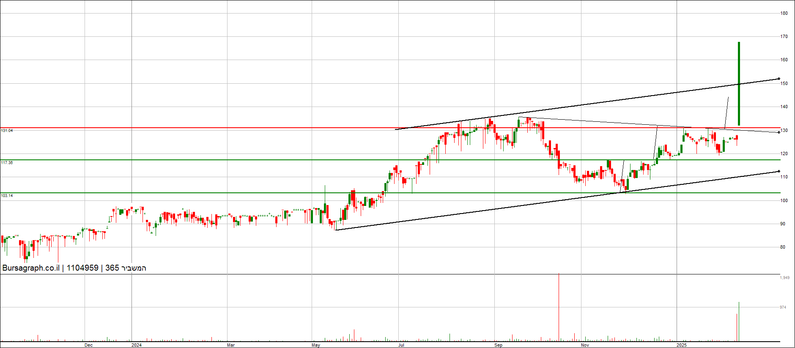The width and height of the screenshot is (795, 348).
Task: Select the Jul date axis label
Action: 401,345
